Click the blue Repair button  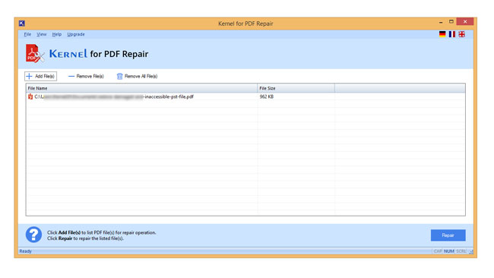(x=448, y=235)
